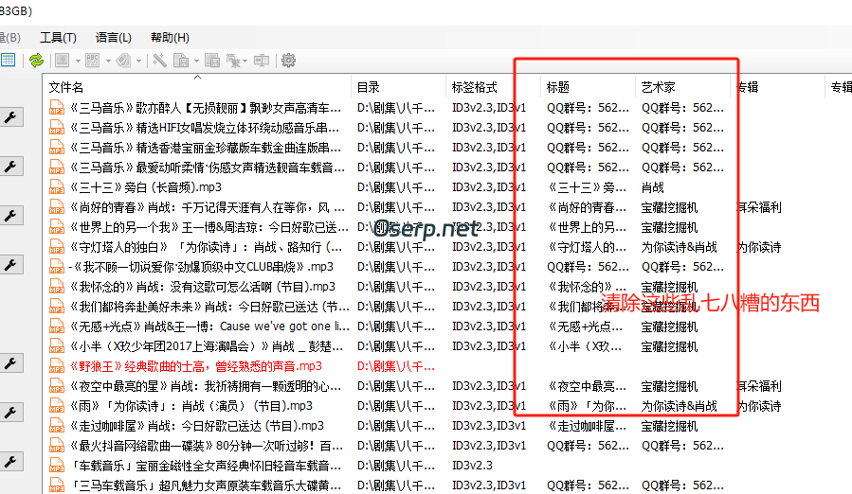Click artist 为你读诗&肖战 in 《守灯塔人的独白》 row
Image resolution: width=852 pixels, height=494 pixels.
[680, 247]
